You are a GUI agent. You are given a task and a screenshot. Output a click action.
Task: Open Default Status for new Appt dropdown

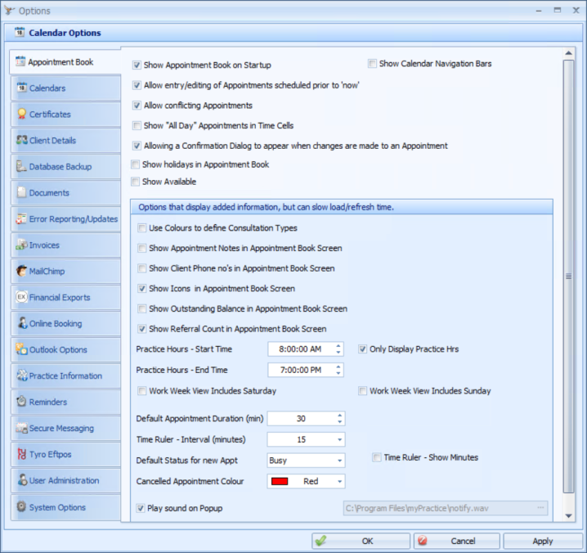tap(339, 461)
